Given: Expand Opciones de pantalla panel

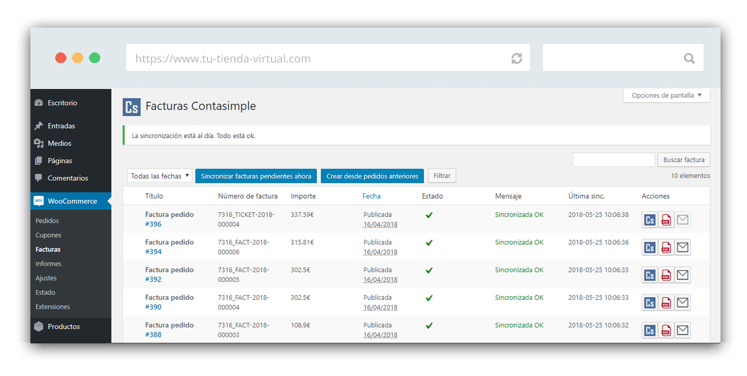Looking at the screenshot, I should [666, 96].
